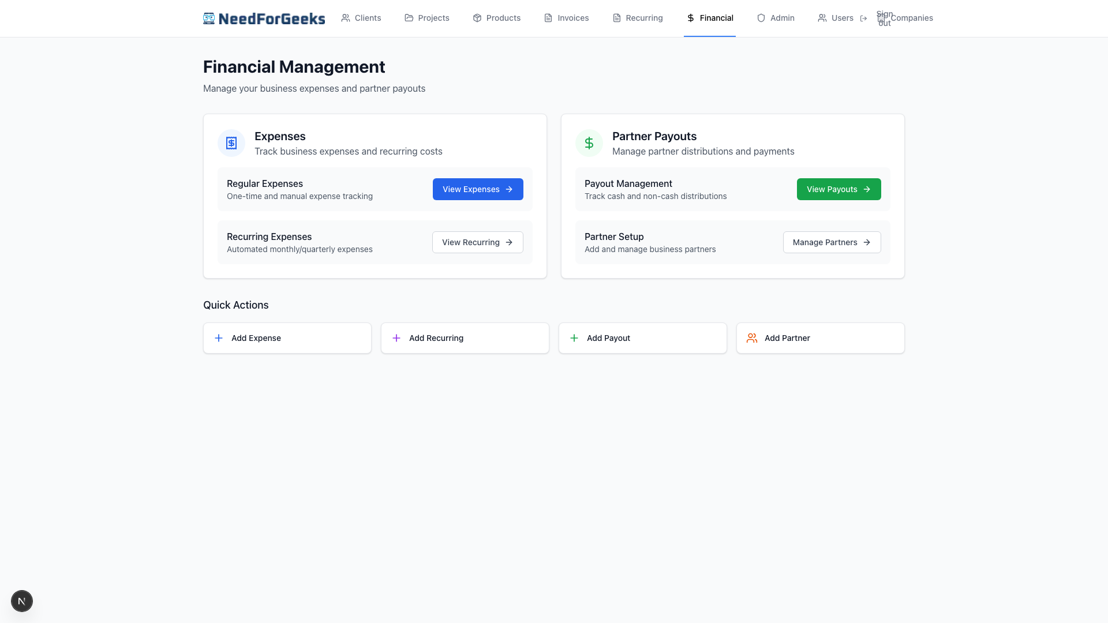Click the orange people icon on Add Partner

click(x=751, y=338)
